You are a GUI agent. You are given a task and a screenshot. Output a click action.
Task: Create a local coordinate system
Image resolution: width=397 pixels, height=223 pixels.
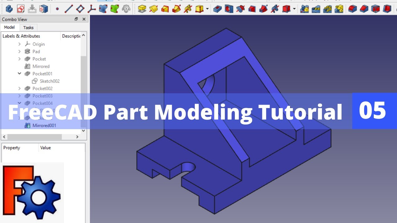tap(91, 9)
